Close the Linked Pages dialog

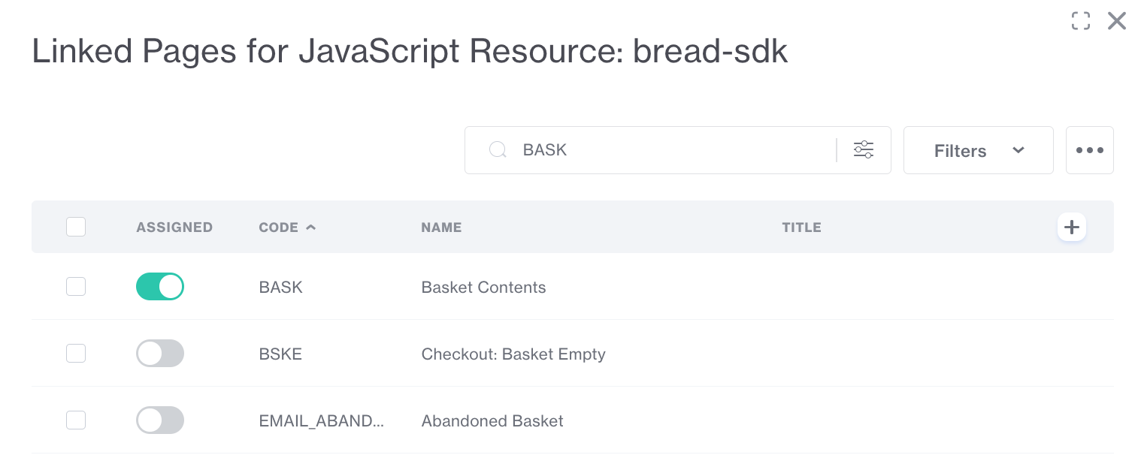(x=1117, y=21)
